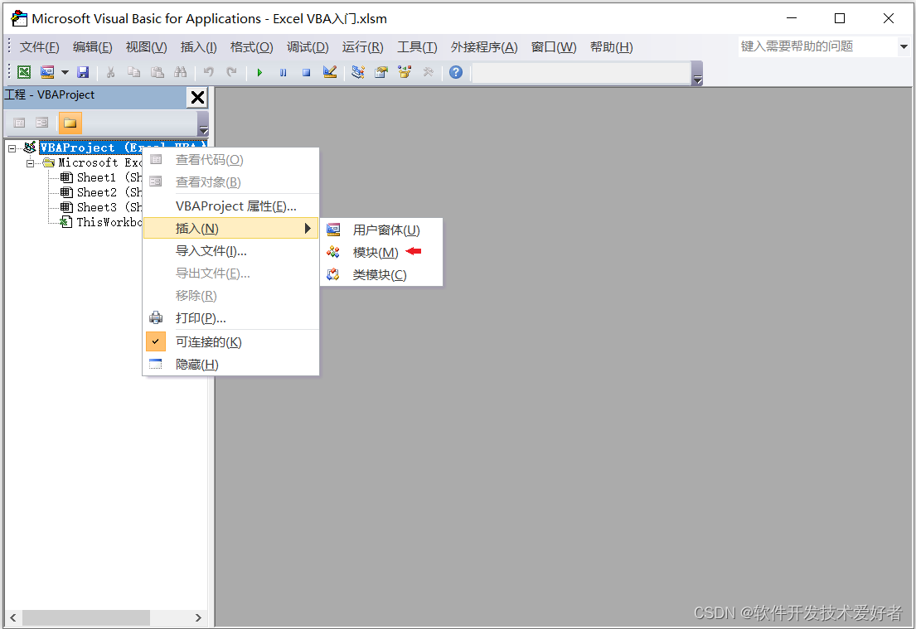916x629 pixels.
Task: Select Sheet3 in project tree
Action: coord(101,207)
